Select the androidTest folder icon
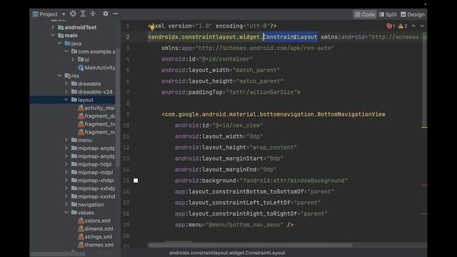The image size is (457, 257). 61,27
